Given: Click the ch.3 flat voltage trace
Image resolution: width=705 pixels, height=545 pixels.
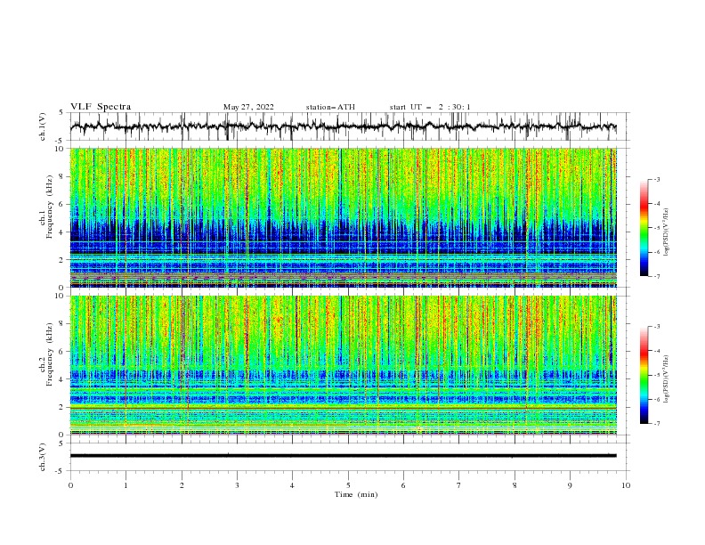Looking at the screenshot, I should (343, 456).
